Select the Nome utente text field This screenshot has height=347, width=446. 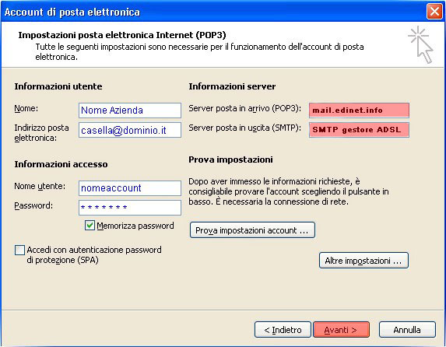[130, 188]
